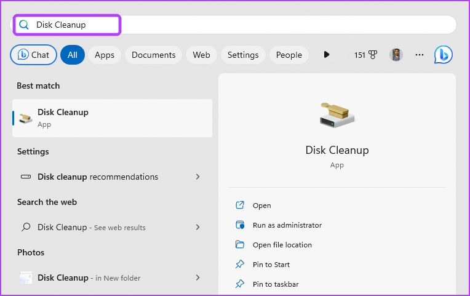Switch to the People filter tab
Viewport: 470px width, 296px height.
(289, 55)
